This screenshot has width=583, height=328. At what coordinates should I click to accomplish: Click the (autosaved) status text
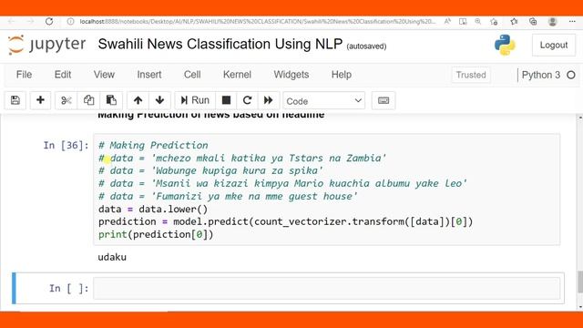(366, 46)
